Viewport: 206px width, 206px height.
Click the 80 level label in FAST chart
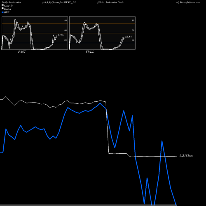tap(66, 20)
